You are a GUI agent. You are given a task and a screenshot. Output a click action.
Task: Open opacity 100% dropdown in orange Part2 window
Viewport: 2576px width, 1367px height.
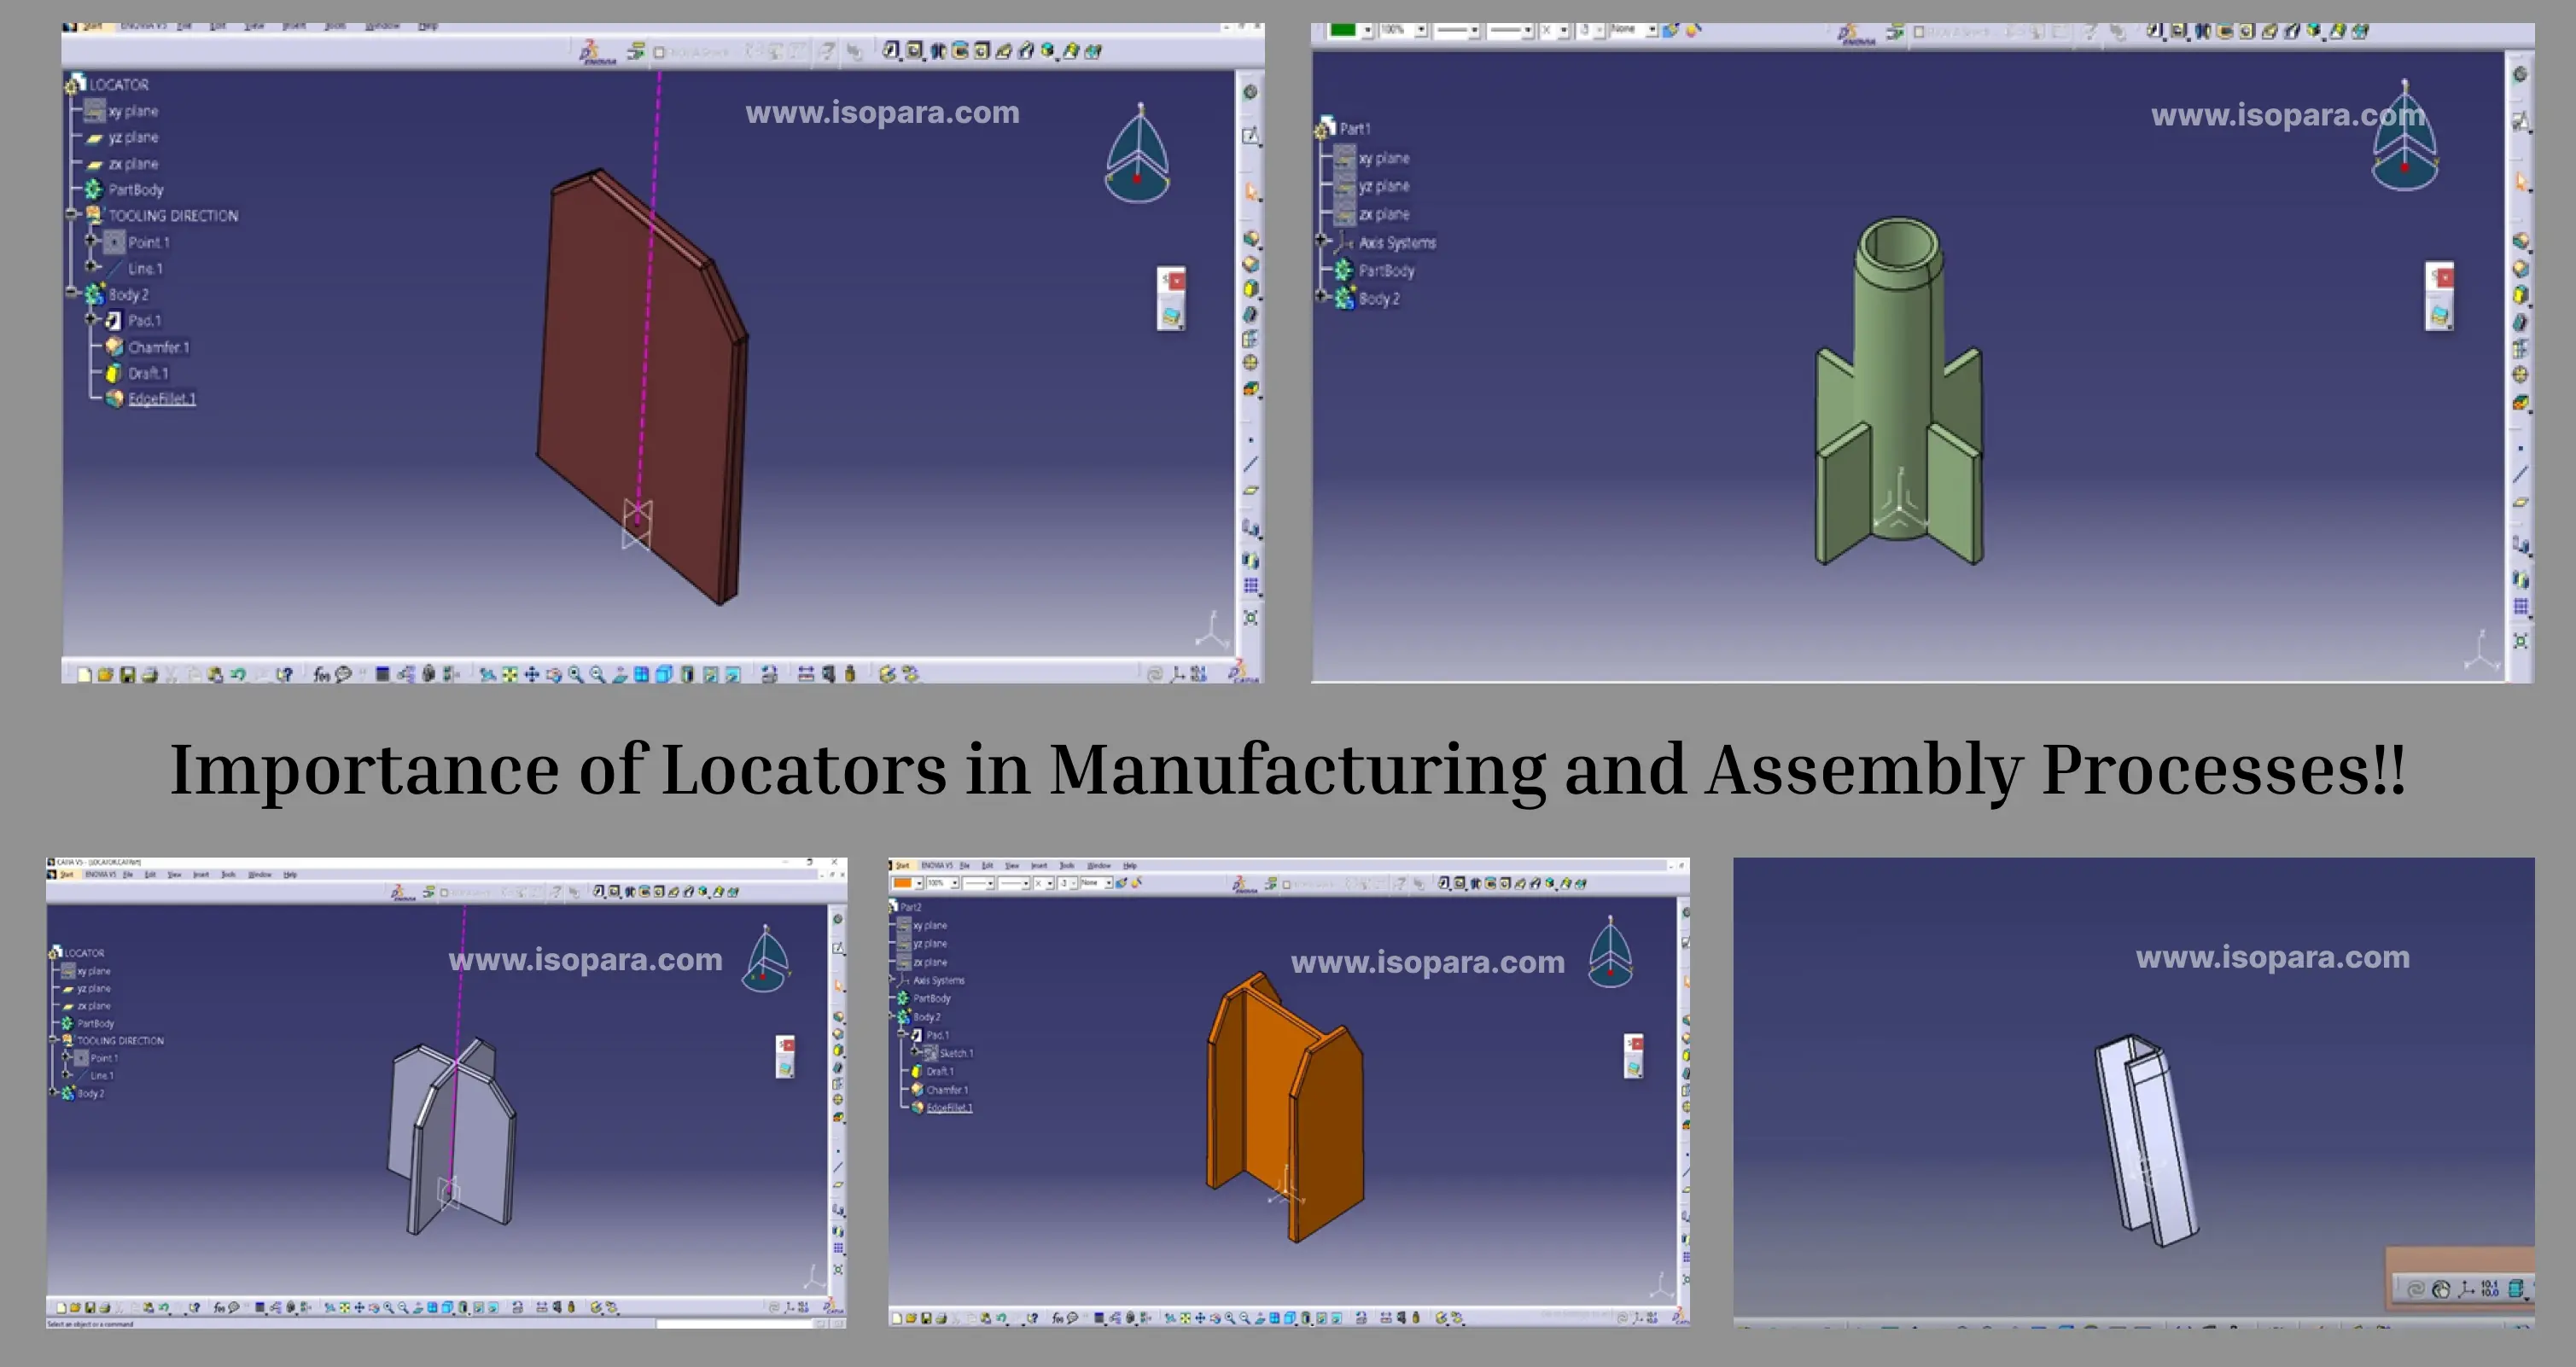tap(955, 883)
